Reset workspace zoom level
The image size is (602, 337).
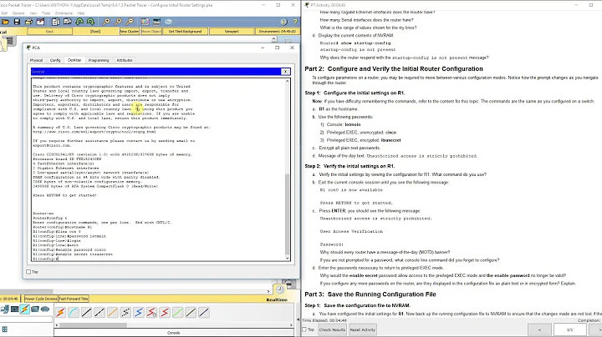point(118,22)
